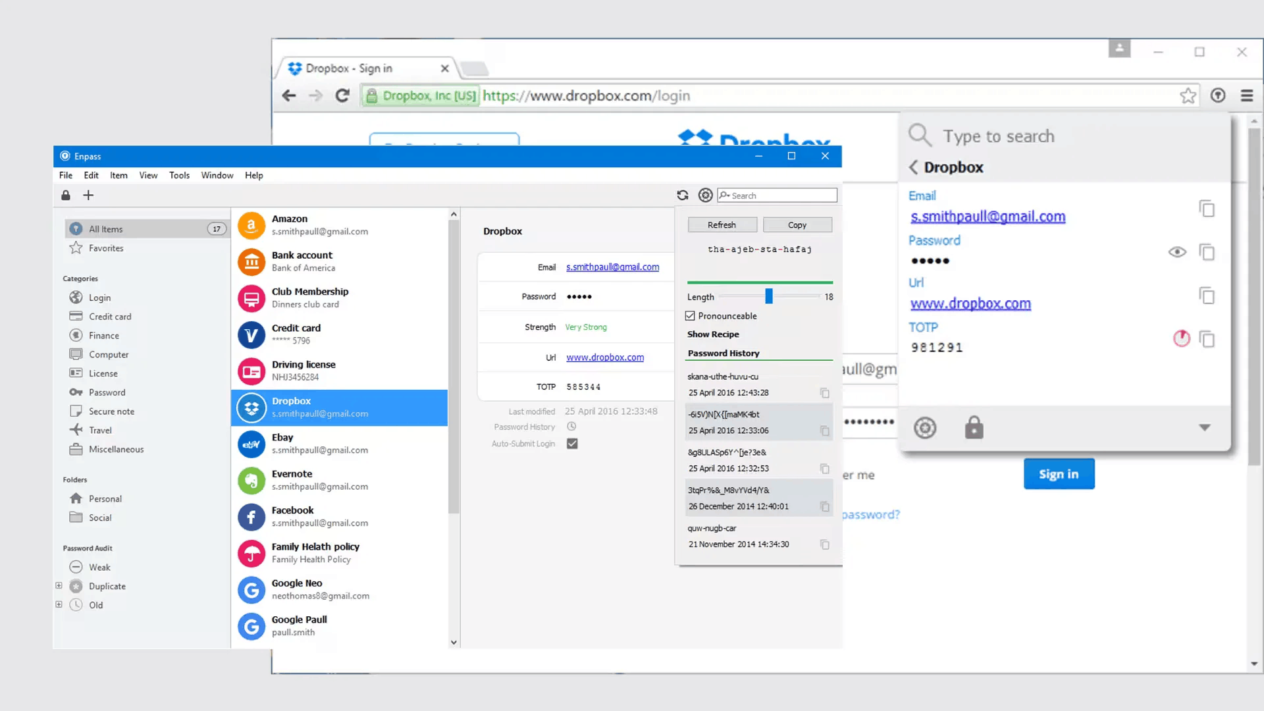Click www.dropbox.com URL link
The width and height of the screenshot is (1264, 711).
tap(605, 357)
